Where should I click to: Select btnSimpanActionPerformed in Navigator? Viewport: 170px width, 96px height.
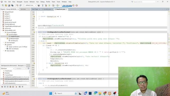(17, 81)
